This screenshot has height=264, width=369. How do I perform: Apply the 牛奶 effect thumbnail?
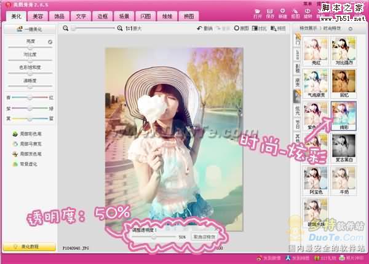(x=344, y=181)
